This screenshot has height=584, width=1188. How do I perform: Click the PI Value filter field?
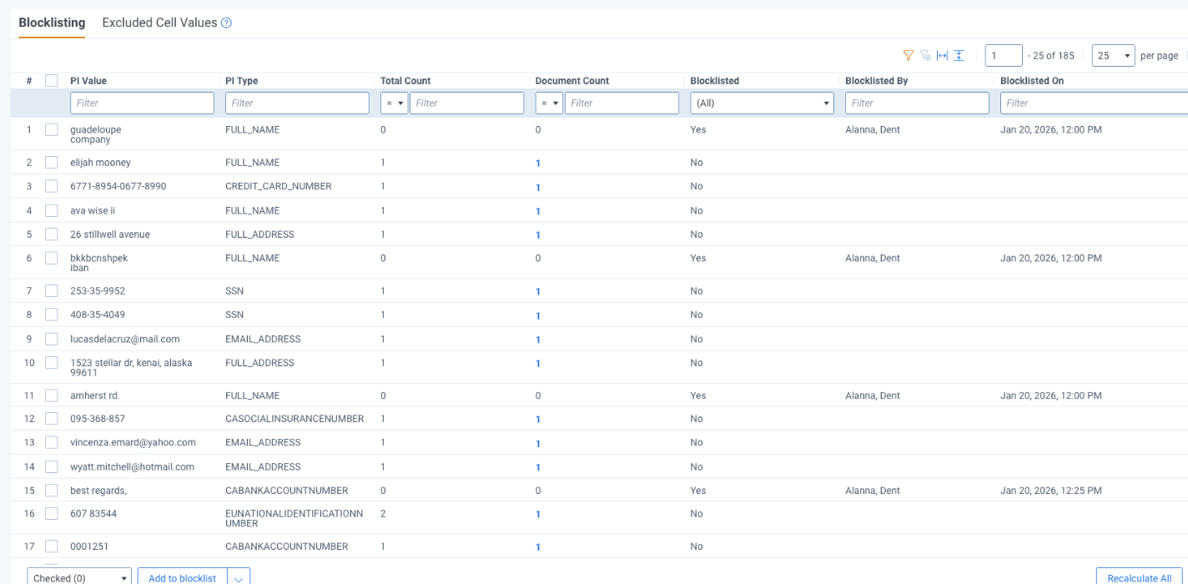pos(142,103)
